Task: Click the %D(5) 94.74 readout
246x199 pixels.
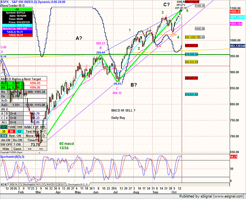Action: (17, 35)
